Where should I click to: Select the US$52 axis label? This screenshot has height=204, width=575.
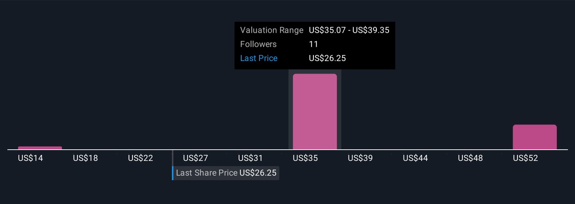[x=525, y=158]
